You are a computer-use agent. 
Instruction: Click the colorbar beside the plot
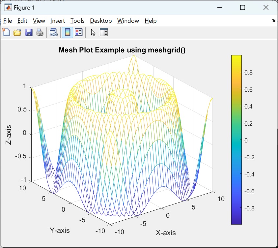tap(236, 140)
